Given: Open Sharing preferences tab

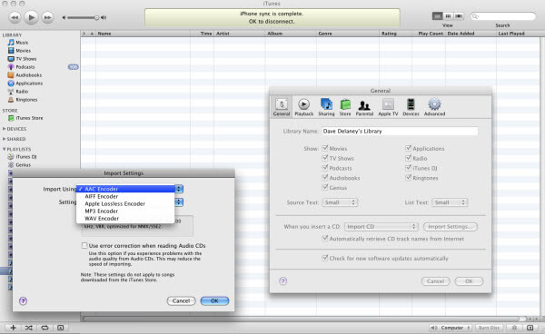Looking at the screenshot, I should (326, 107).
